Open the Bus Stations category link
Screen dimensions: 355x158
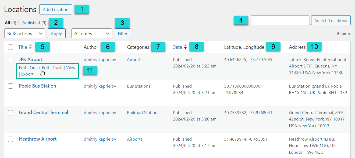coord(139,86)
